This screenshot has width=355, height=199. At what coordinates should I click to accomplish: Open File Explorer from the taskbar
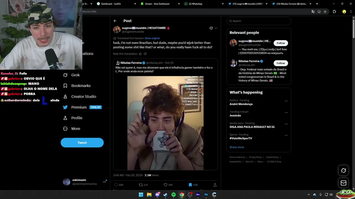click(x=149, y=195)
